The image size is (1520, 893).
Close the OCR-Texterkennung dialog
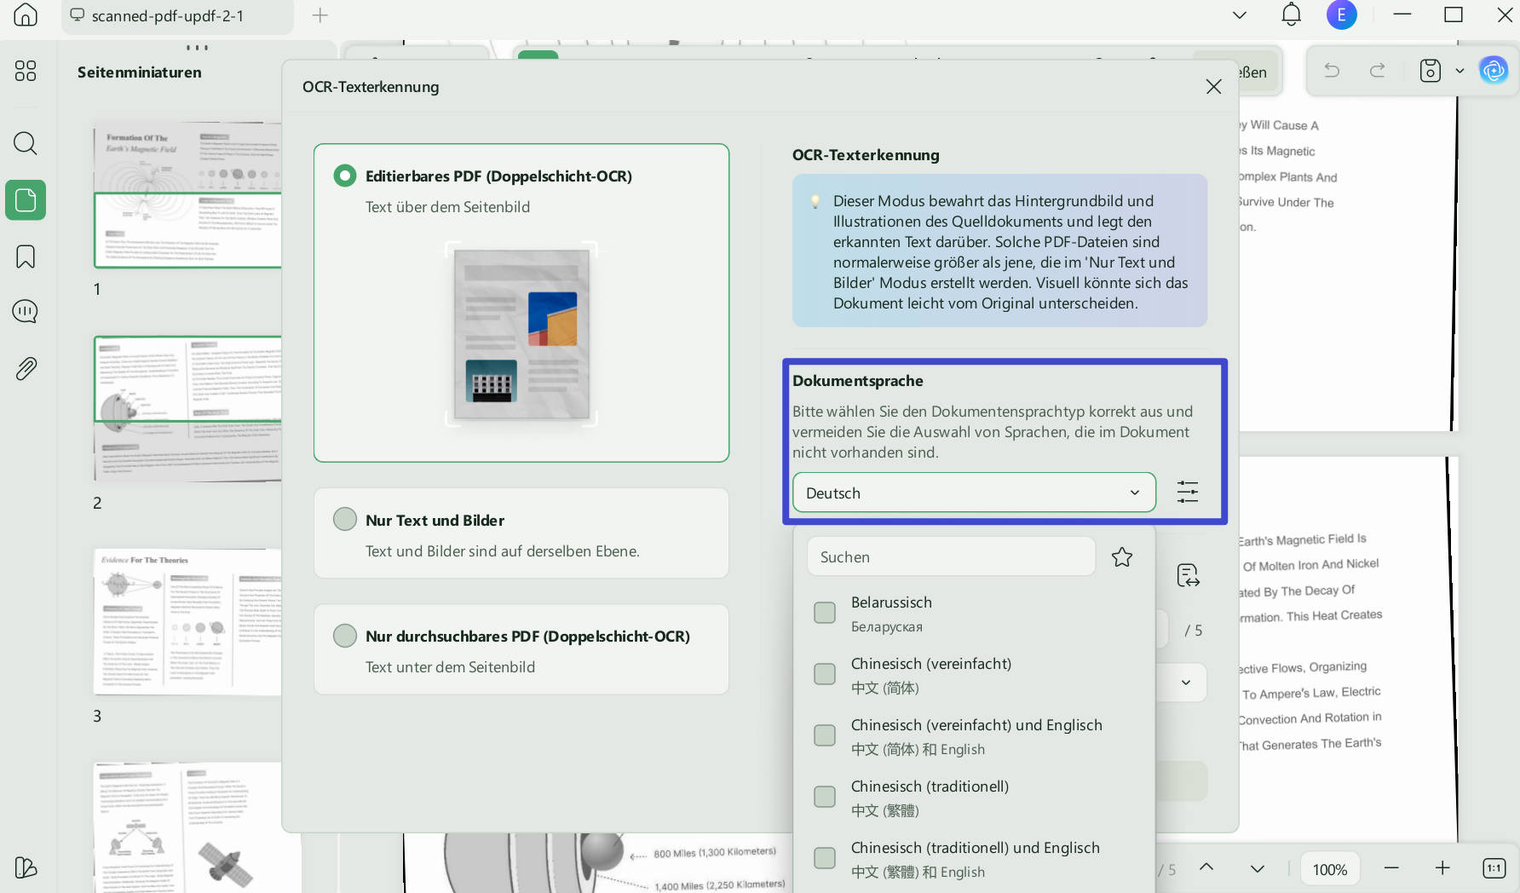(1214, 87)
